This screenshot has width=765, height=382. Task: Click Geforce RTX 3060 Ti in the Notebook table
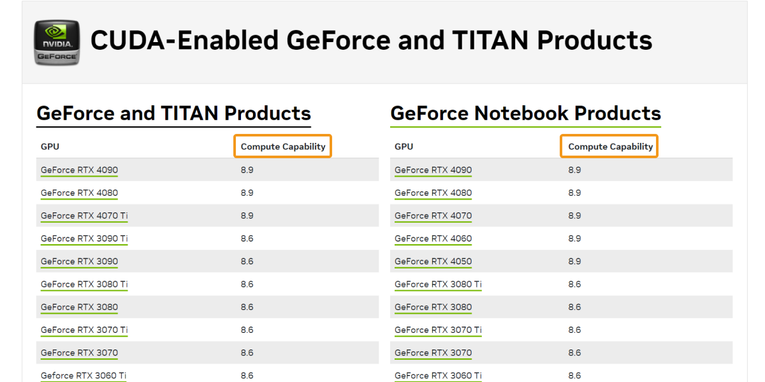click(438, 375)
